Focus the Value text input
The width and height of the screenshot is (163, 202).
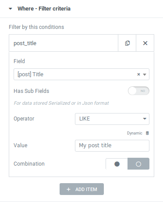pos(112,145)
